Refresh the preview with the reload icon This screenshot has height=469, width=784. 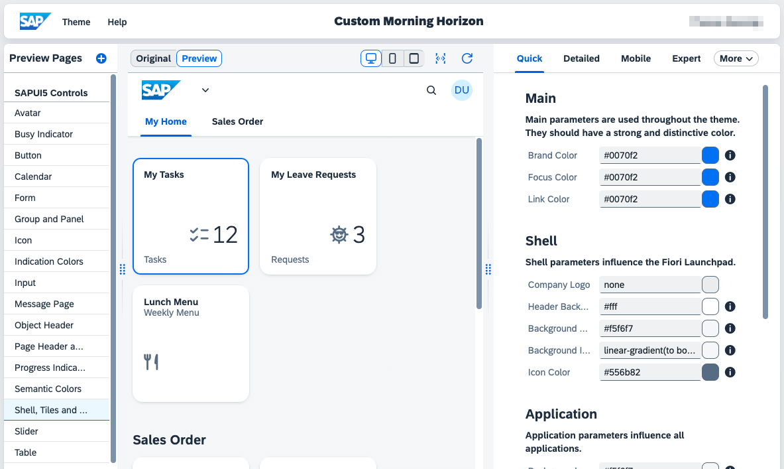point(467,58)
